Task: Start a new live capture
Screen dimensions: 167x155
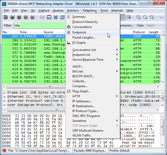Action: 19,17
